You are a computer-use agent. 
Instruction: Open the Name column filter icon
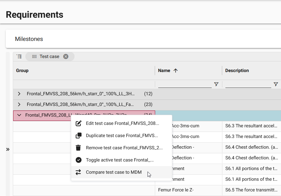[216, 84]
